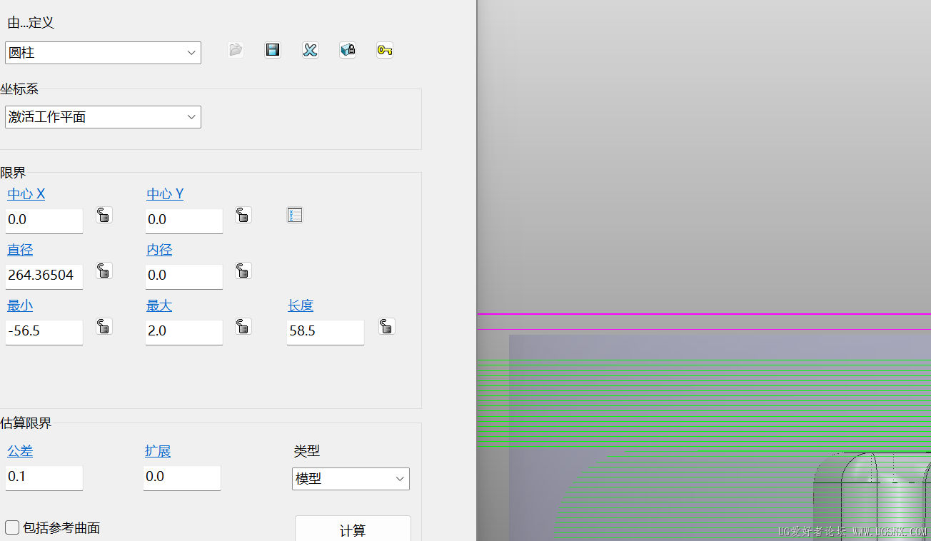Toggle the lock icon beside 长度 field
931x541 pixels.
coord(387,326)
